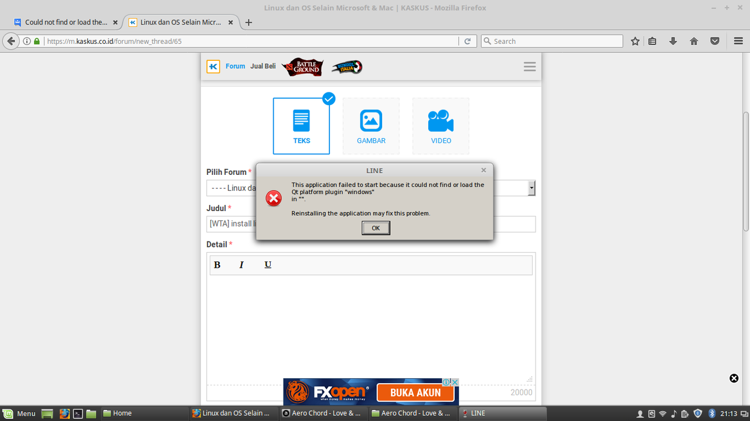
Task: Switch to the Home window in the taskbar
Action: (144, 413)
